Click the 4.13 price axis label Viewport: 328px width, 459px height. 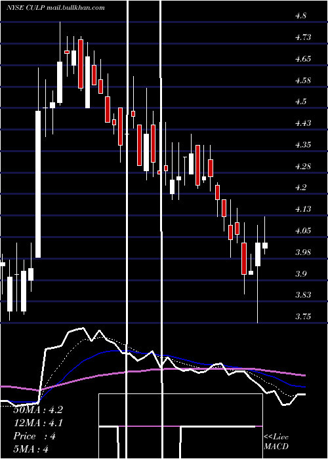pos(303,209)
